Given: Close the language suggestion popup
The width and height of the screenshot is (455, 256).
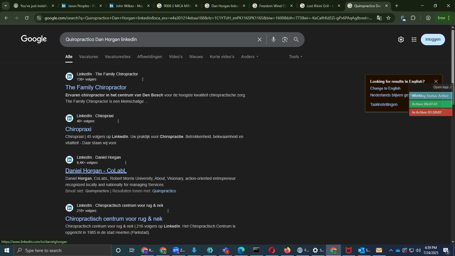Looking at the screenshot, I should [436, 81].
